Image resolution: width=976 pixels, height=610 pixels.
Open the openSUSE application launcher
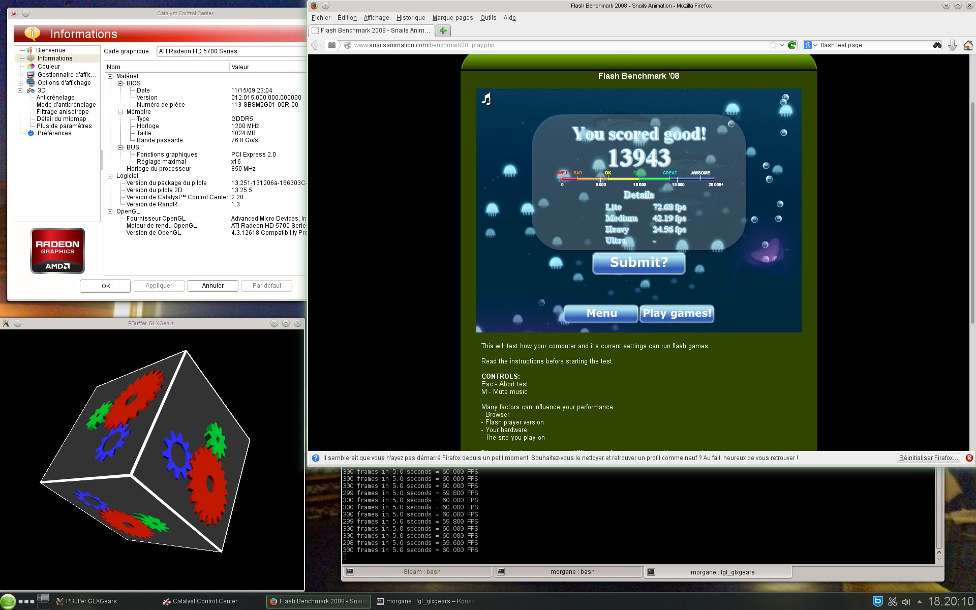pyautogui.click(x=8, y=601)
